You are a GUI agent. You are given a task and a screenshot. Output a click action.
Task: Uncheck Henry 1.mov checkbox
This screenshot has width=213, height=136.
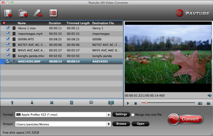[8, 28]
